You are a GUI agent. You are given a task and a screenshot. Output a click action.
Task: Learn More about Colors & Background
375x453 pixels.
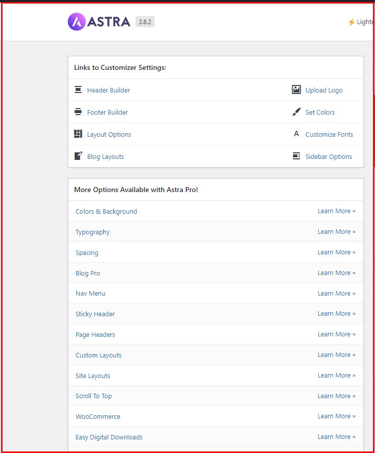[337, 211]
